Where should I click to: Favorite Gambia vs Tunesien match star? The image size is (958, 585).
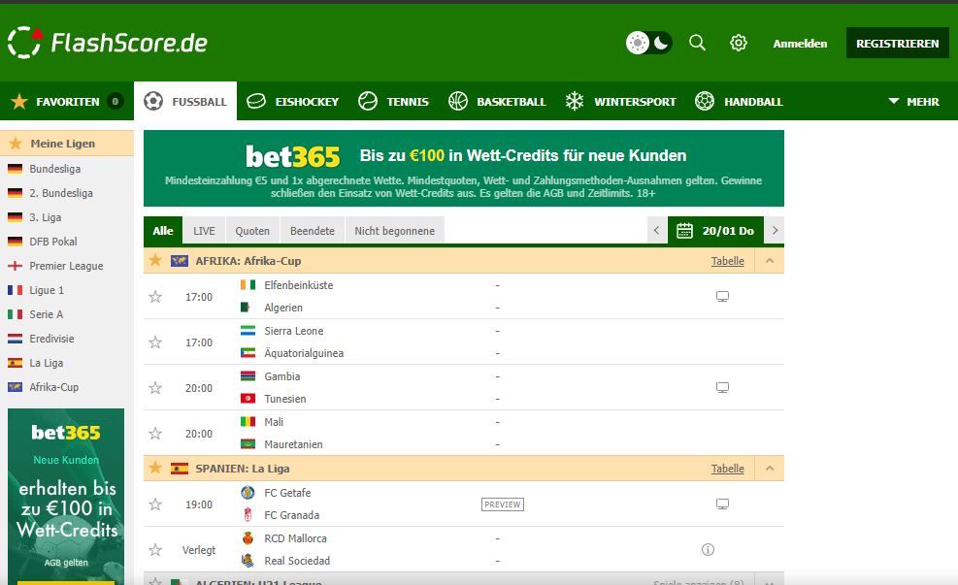tap(155, 388)
